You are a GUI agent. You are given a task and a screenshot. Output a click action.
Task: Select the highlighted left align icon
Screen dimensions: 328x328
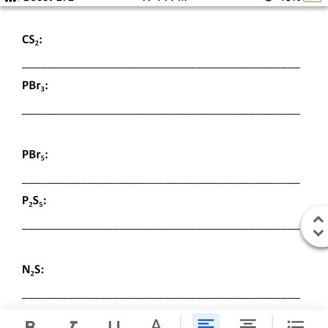[206, 322]
